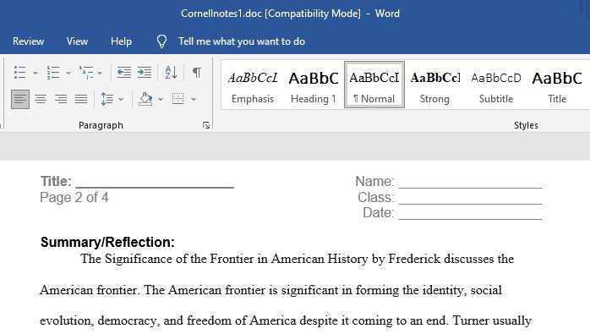Open the Help tab
590x334 pixels.
click(x=121, y=41)
